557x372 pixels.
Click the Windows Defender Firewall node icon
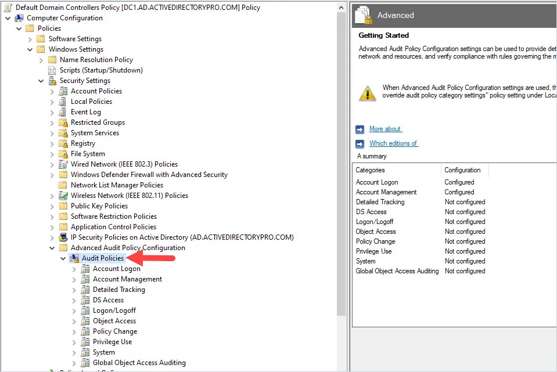[x=63, y=174]
